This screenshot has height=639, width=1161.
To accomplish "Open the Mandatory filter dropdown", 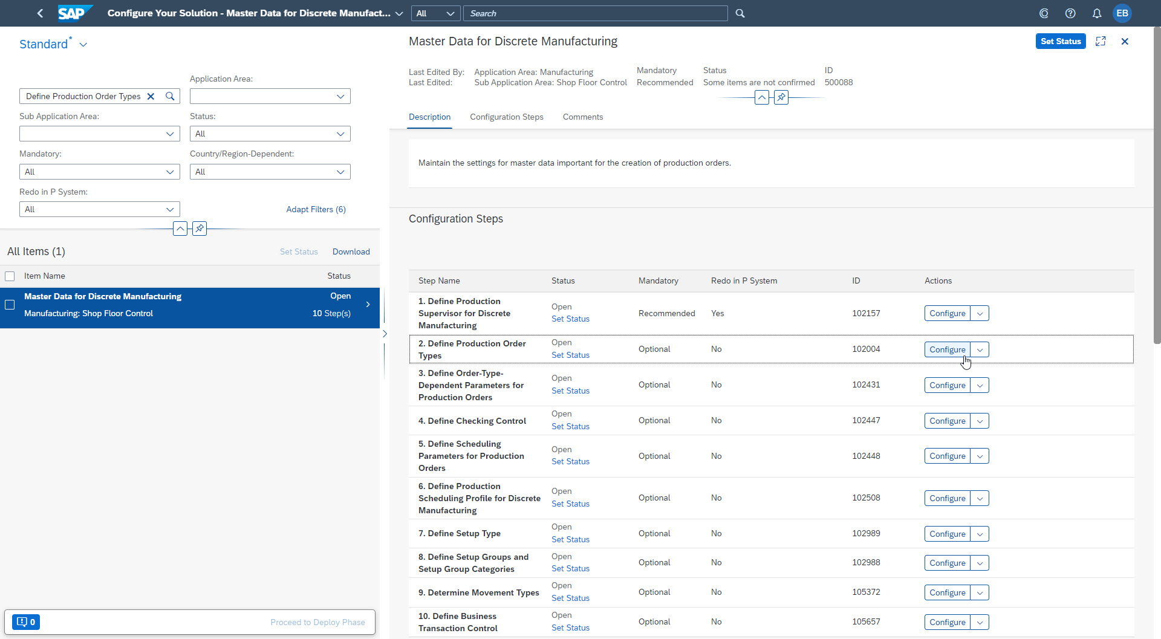I will point(99,172).
